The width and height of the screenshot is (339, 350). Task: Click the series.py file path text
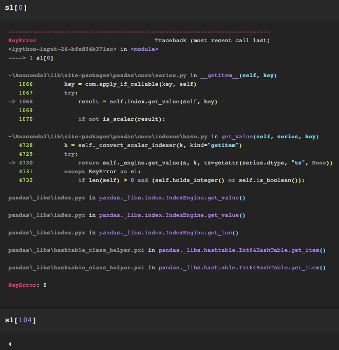[97, 76]
